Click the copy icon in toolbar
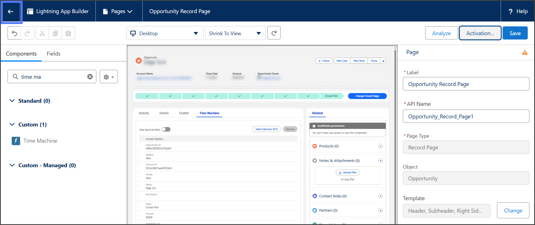Viewport: 535px width, 225px height. (x=55, y=33)
